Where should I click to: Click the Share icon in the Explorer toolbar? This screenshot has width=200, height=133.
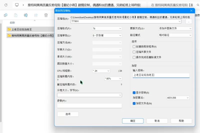click(x=36, y=15)
